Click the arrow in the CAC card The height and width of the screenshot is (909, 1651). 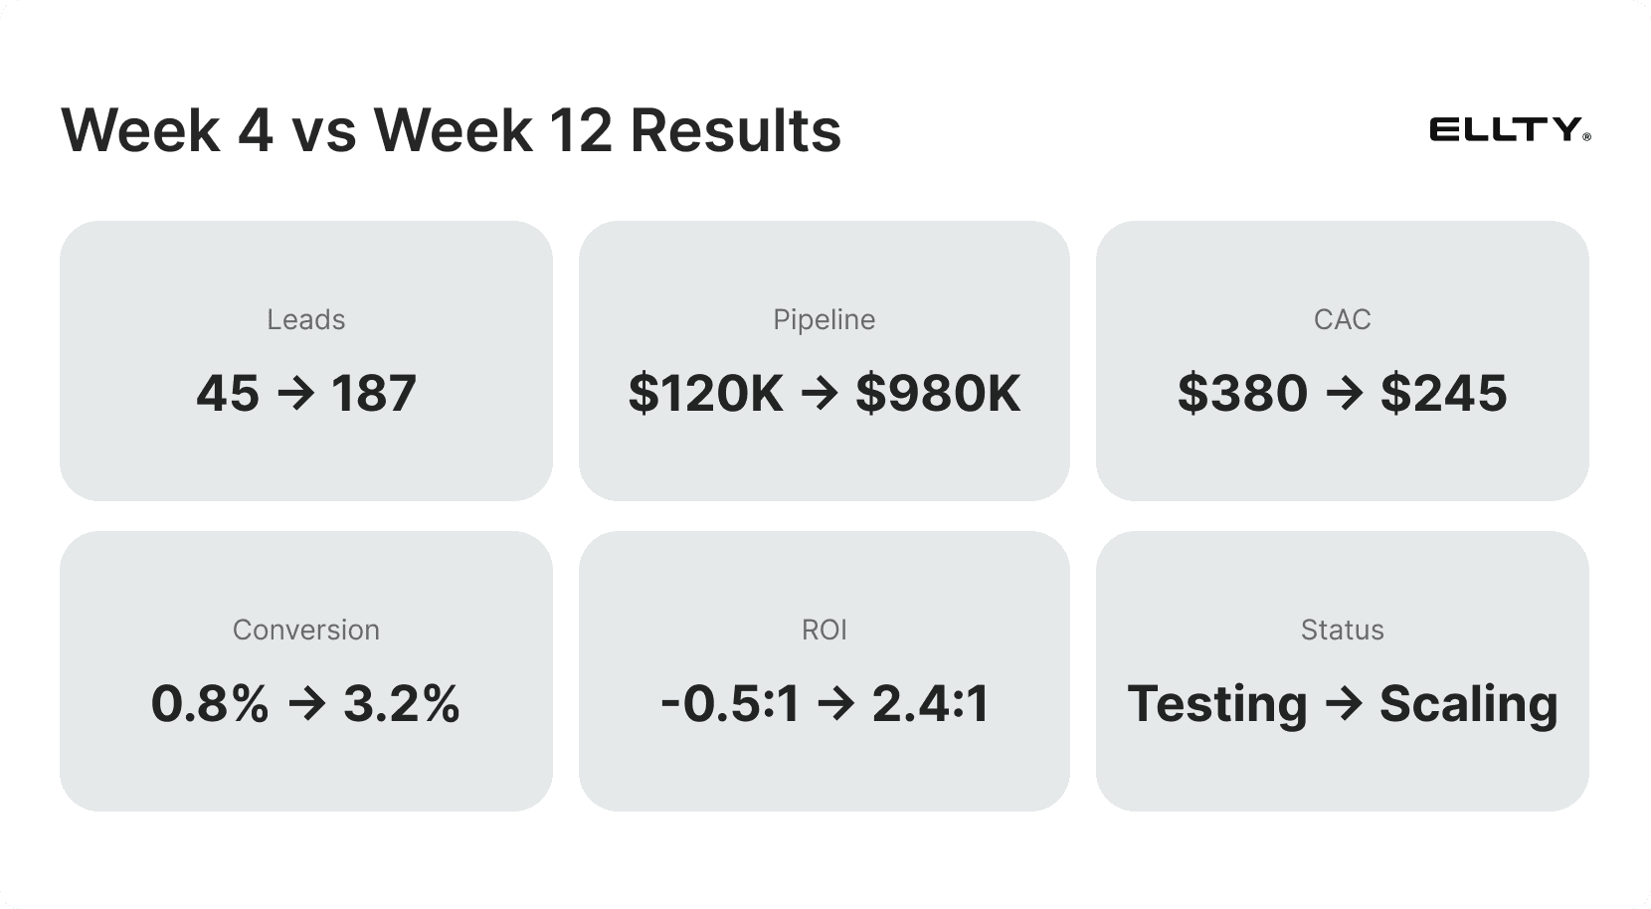(1345, 394)
